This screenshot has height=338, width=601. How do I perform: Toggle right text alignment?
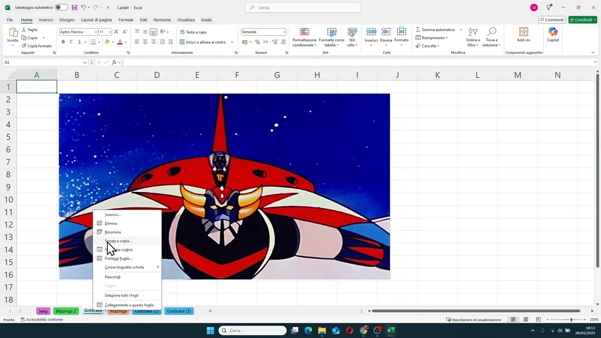coord(153,42)
